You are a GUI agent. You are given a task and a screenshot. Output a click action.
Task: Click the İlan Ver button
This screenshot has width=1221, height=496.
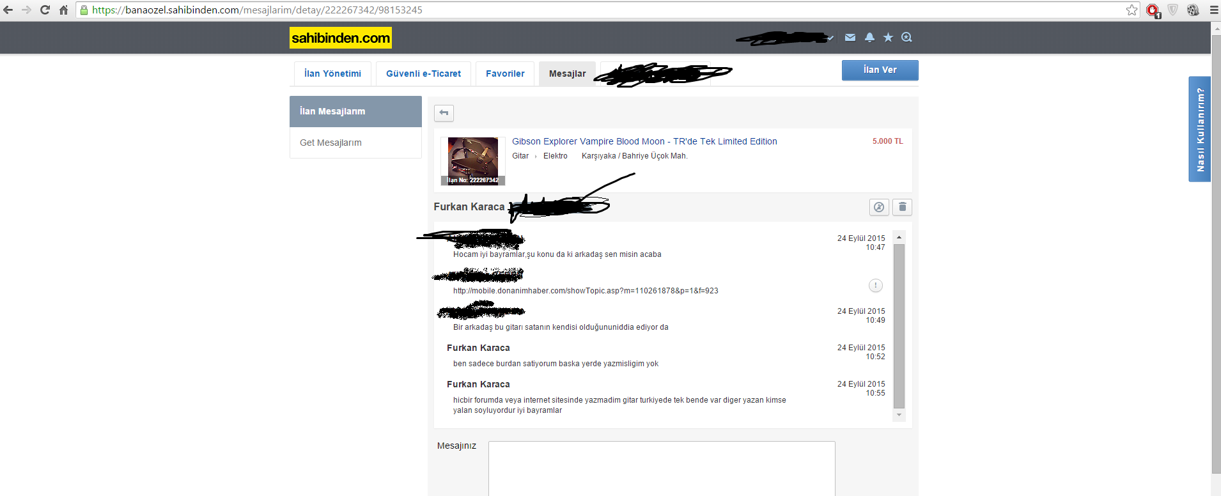880,70
